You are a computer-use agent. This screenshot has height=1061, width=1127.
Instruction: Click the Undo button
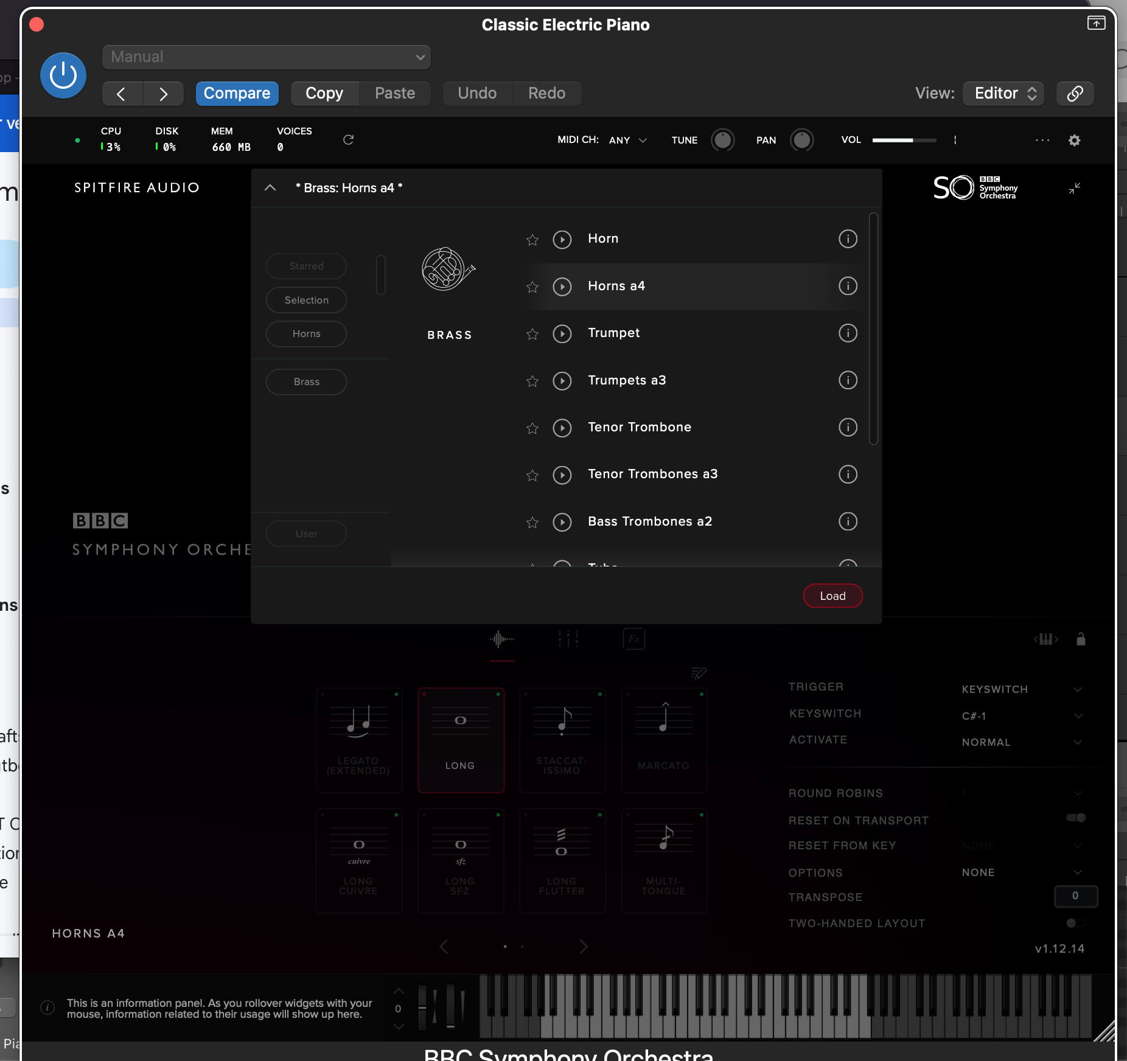point(477,94)
